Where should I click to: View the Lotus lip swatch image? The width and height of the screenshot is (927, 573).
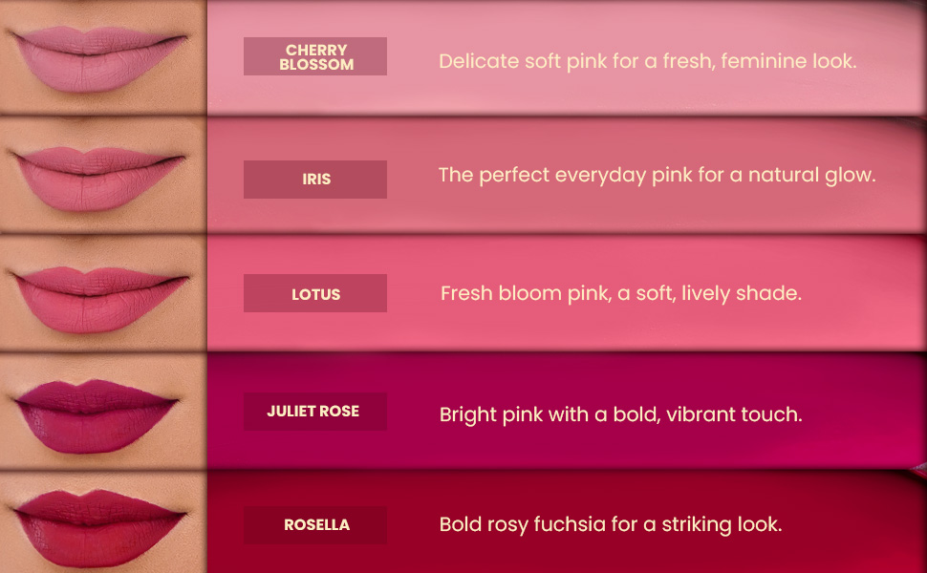click(103, 293)
